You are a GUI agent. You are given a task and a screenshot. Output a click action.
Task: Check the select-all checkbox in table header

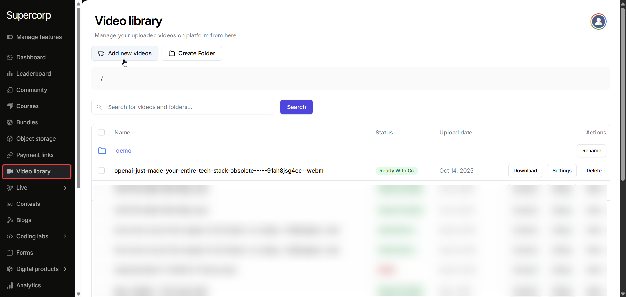click(x=101, y=133)
